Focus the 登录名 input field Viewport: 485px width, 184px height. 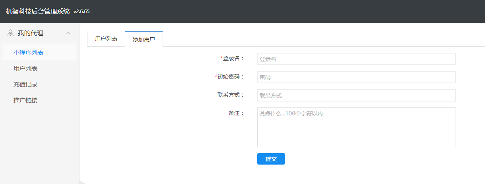pyautogui.click(x=356, y=59)
